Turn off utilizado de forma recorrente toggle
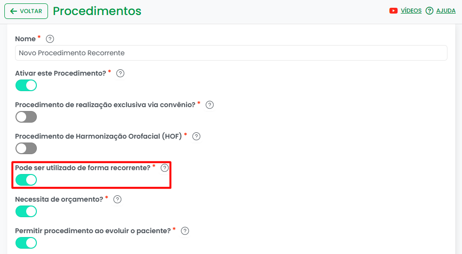This screenshot has height=254, width=462. point(26,180)
